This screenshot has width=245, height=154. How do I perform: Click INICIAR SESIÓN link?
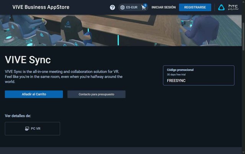(x=163, y=7)
